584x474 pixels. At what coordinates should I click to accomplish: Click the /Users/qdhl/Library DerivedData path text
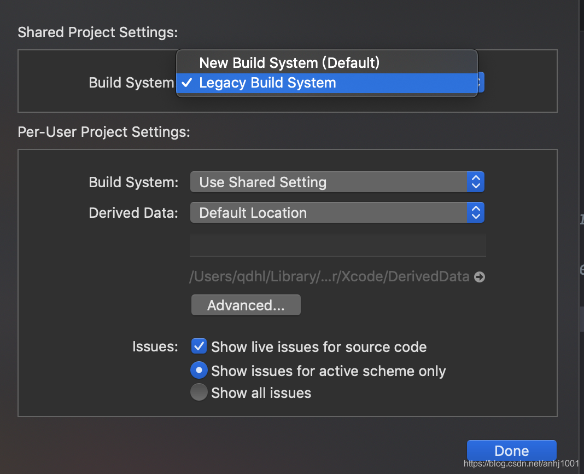(x=329, y=277)
